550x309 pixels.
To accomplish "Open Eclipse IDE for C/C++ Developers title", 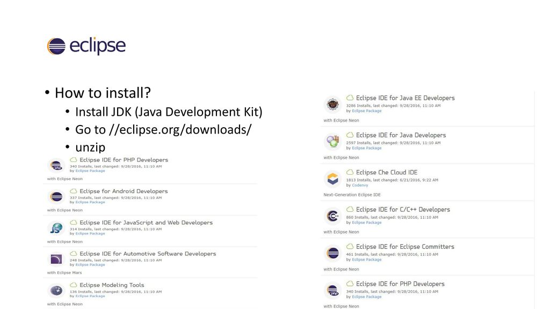I will (403, 210).
